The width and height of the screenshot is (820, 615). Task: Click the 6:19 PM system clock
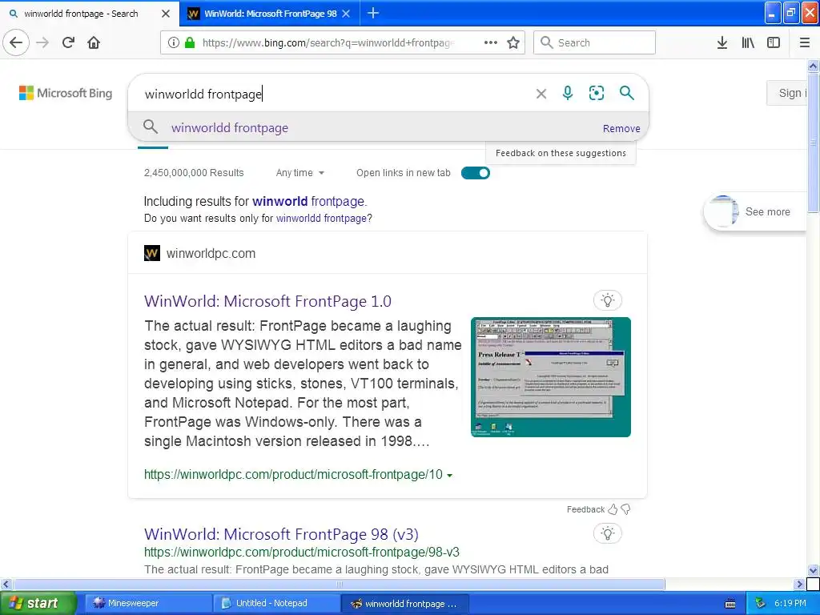click(x=790, y=603)
